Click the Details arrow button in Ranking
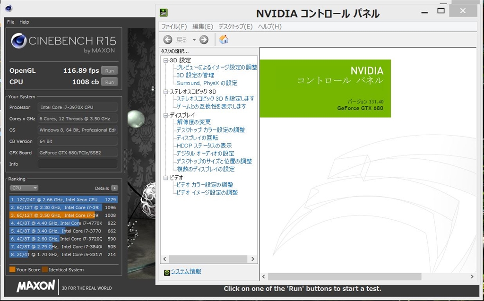The height and width of the screenshot is (301, 484). pyautogui.click(x=114, y=188)
